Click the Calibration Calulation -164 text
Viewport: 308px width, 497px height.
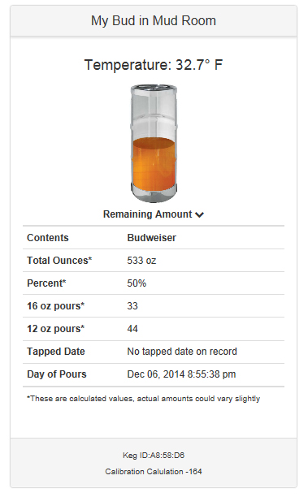pyautogui.click(x=154, y=472)
